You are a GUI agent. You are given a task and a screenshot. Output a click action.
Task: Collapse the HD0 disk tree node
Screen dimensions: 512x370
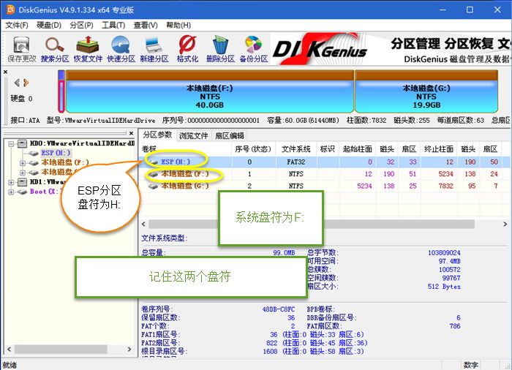coord(12,143)
